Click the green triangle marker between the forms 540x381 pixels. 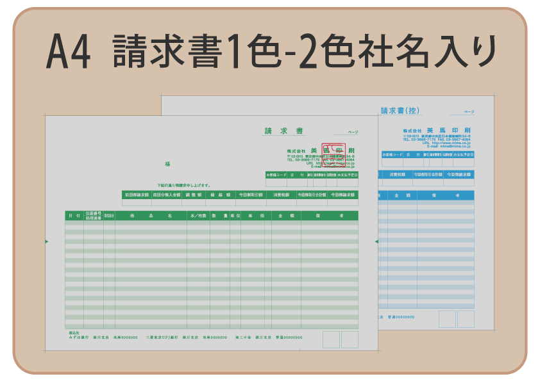(376, 241)
